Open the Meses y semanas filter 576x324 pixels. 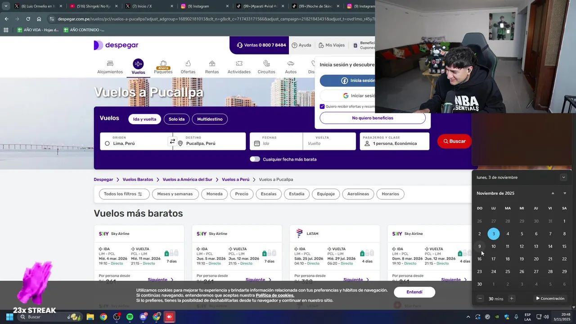(175, 194)
